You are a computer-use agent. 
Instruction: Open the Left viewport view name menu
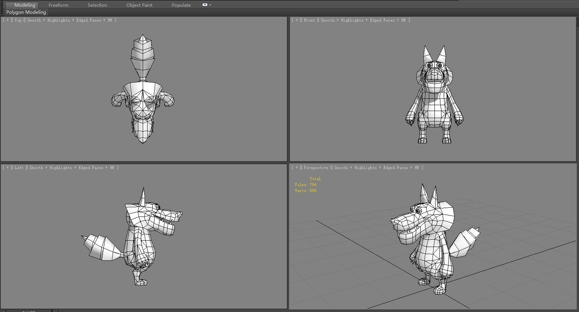[x=19, y=168]
